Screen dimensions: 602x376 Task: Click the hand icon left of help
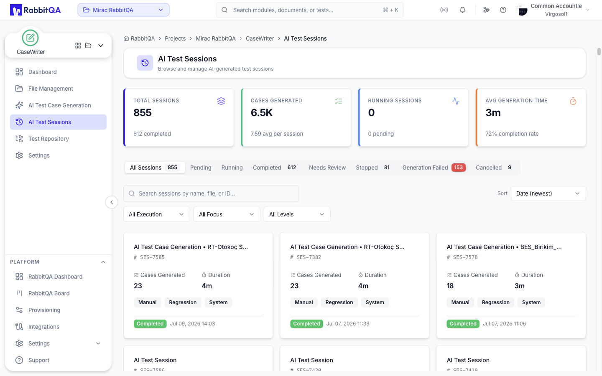point(486,10)
